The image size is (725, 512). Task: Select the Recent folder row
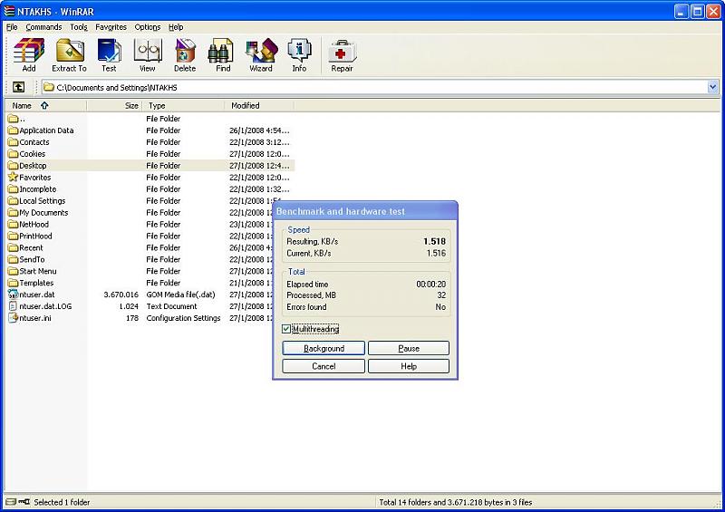(150, 248)
